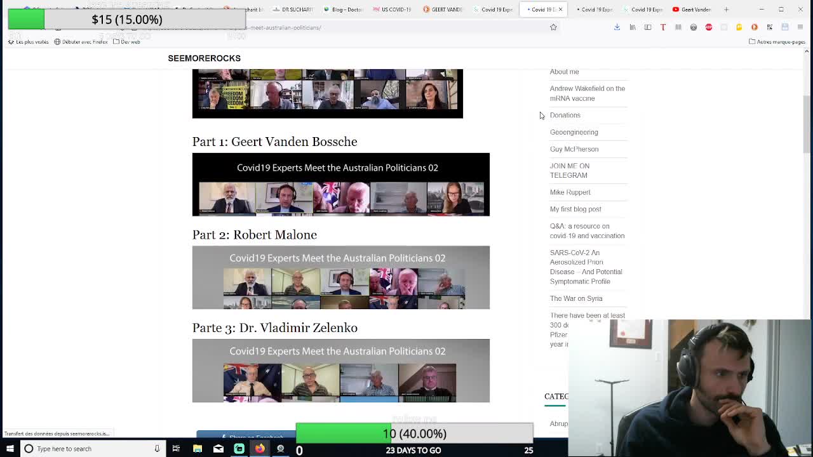Screen dimensions: 813x457
Task: Click the top zoom meeting grid image
Action: tap(328, 93)
